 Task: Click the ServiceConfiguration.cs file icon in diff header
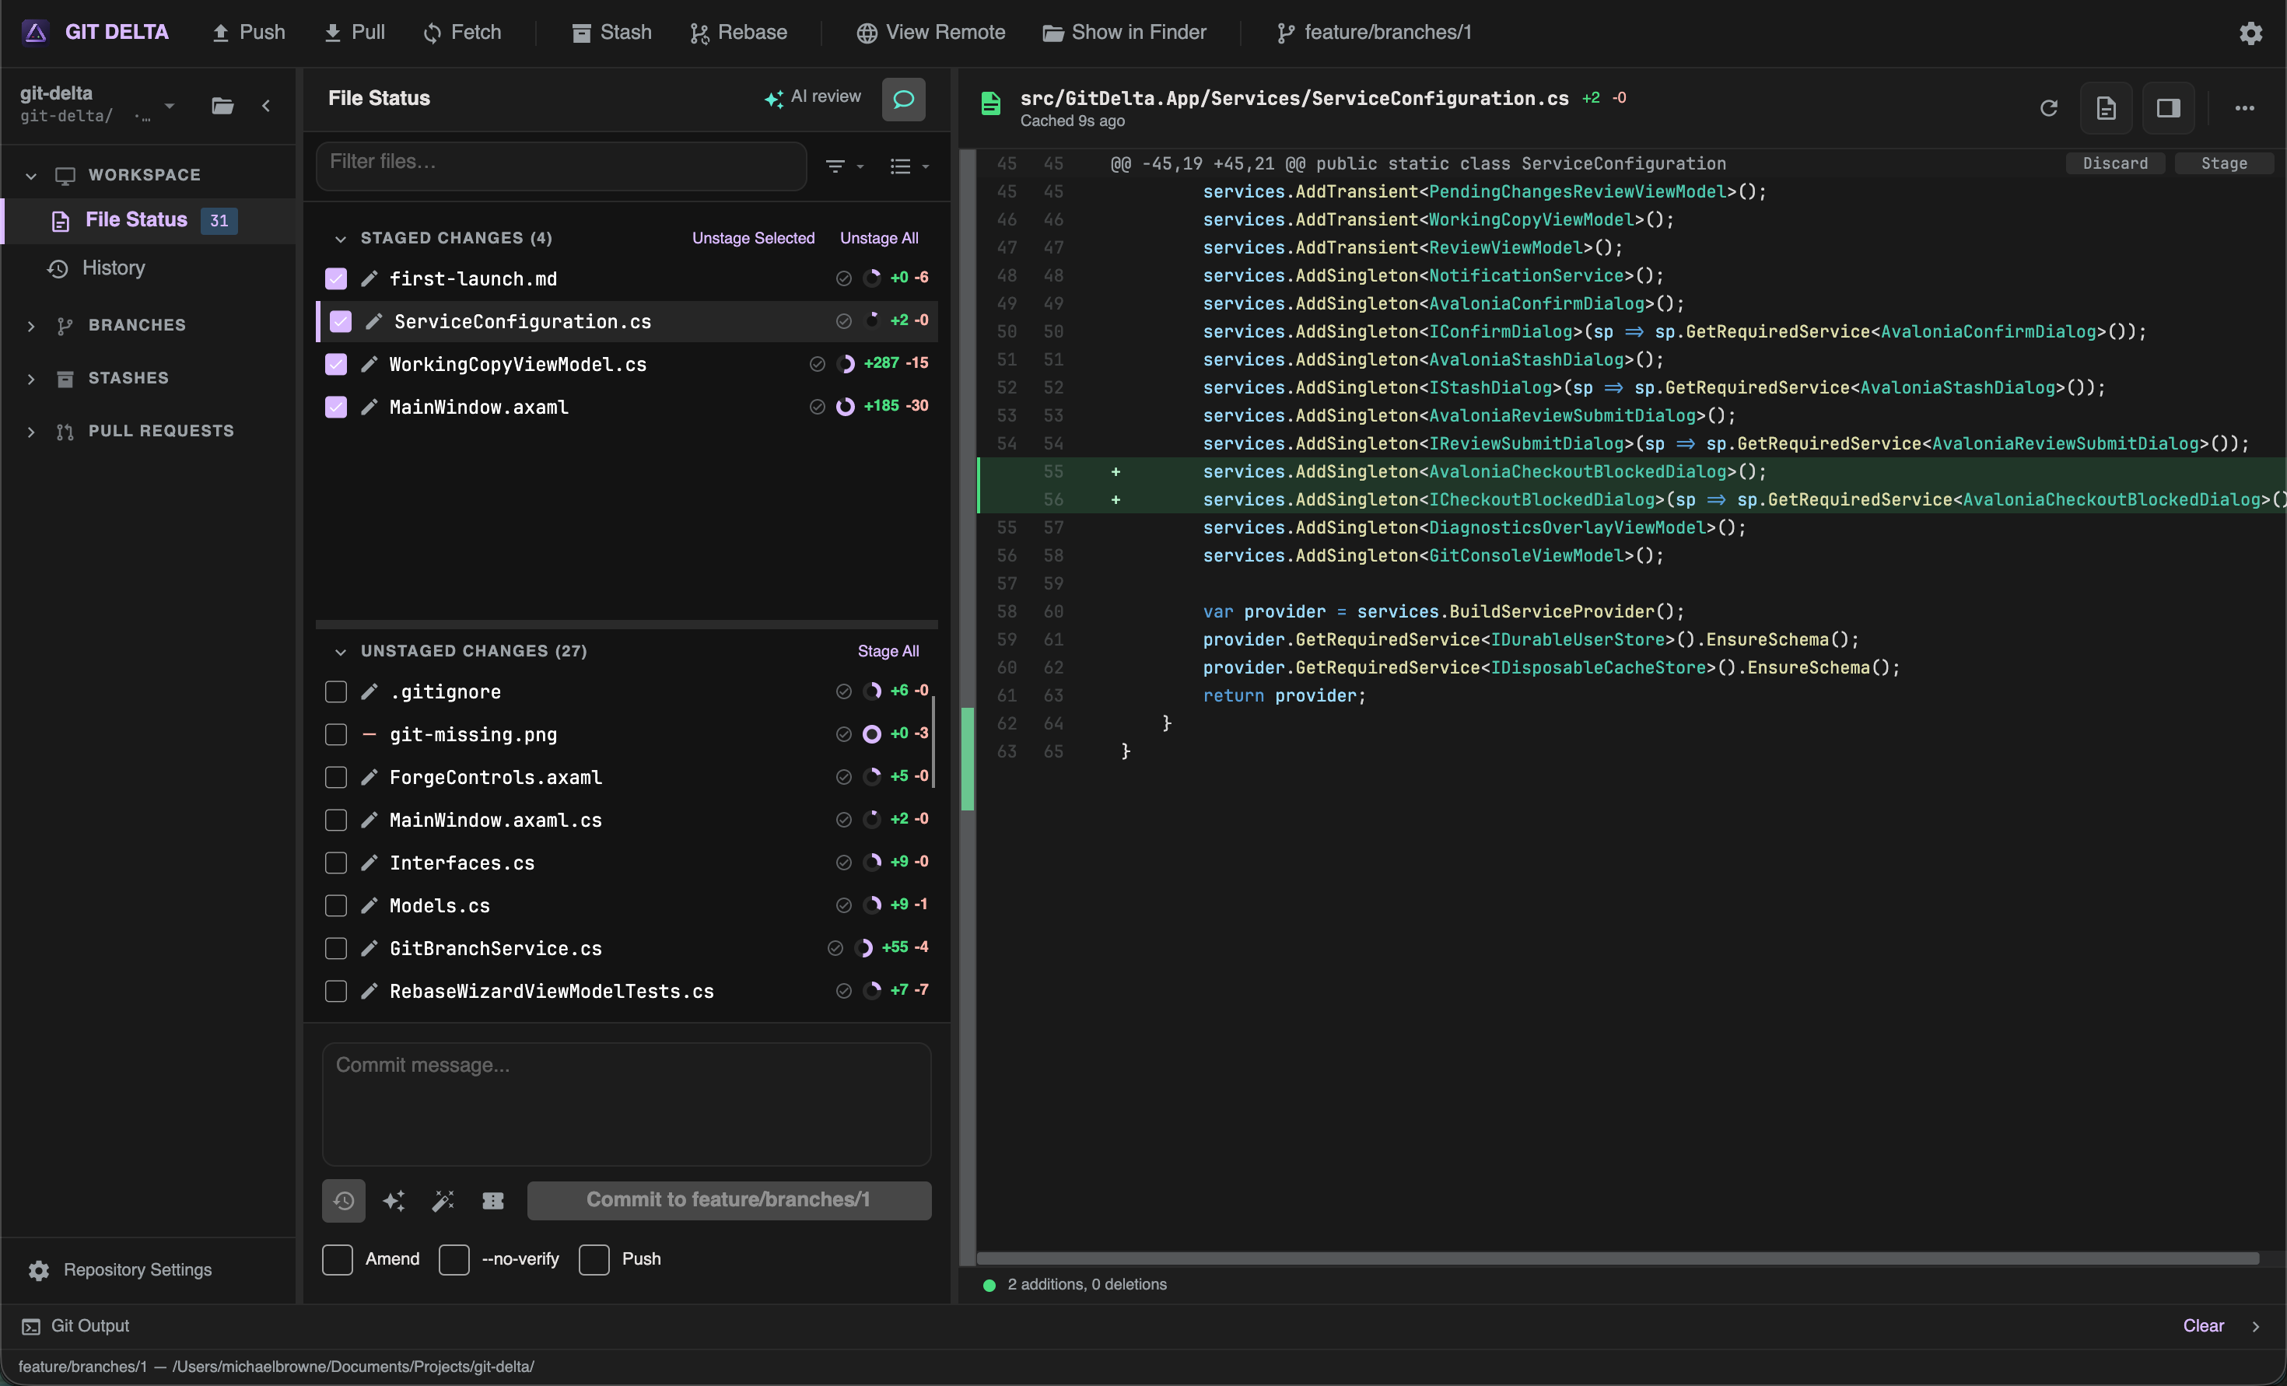(990, 103)
